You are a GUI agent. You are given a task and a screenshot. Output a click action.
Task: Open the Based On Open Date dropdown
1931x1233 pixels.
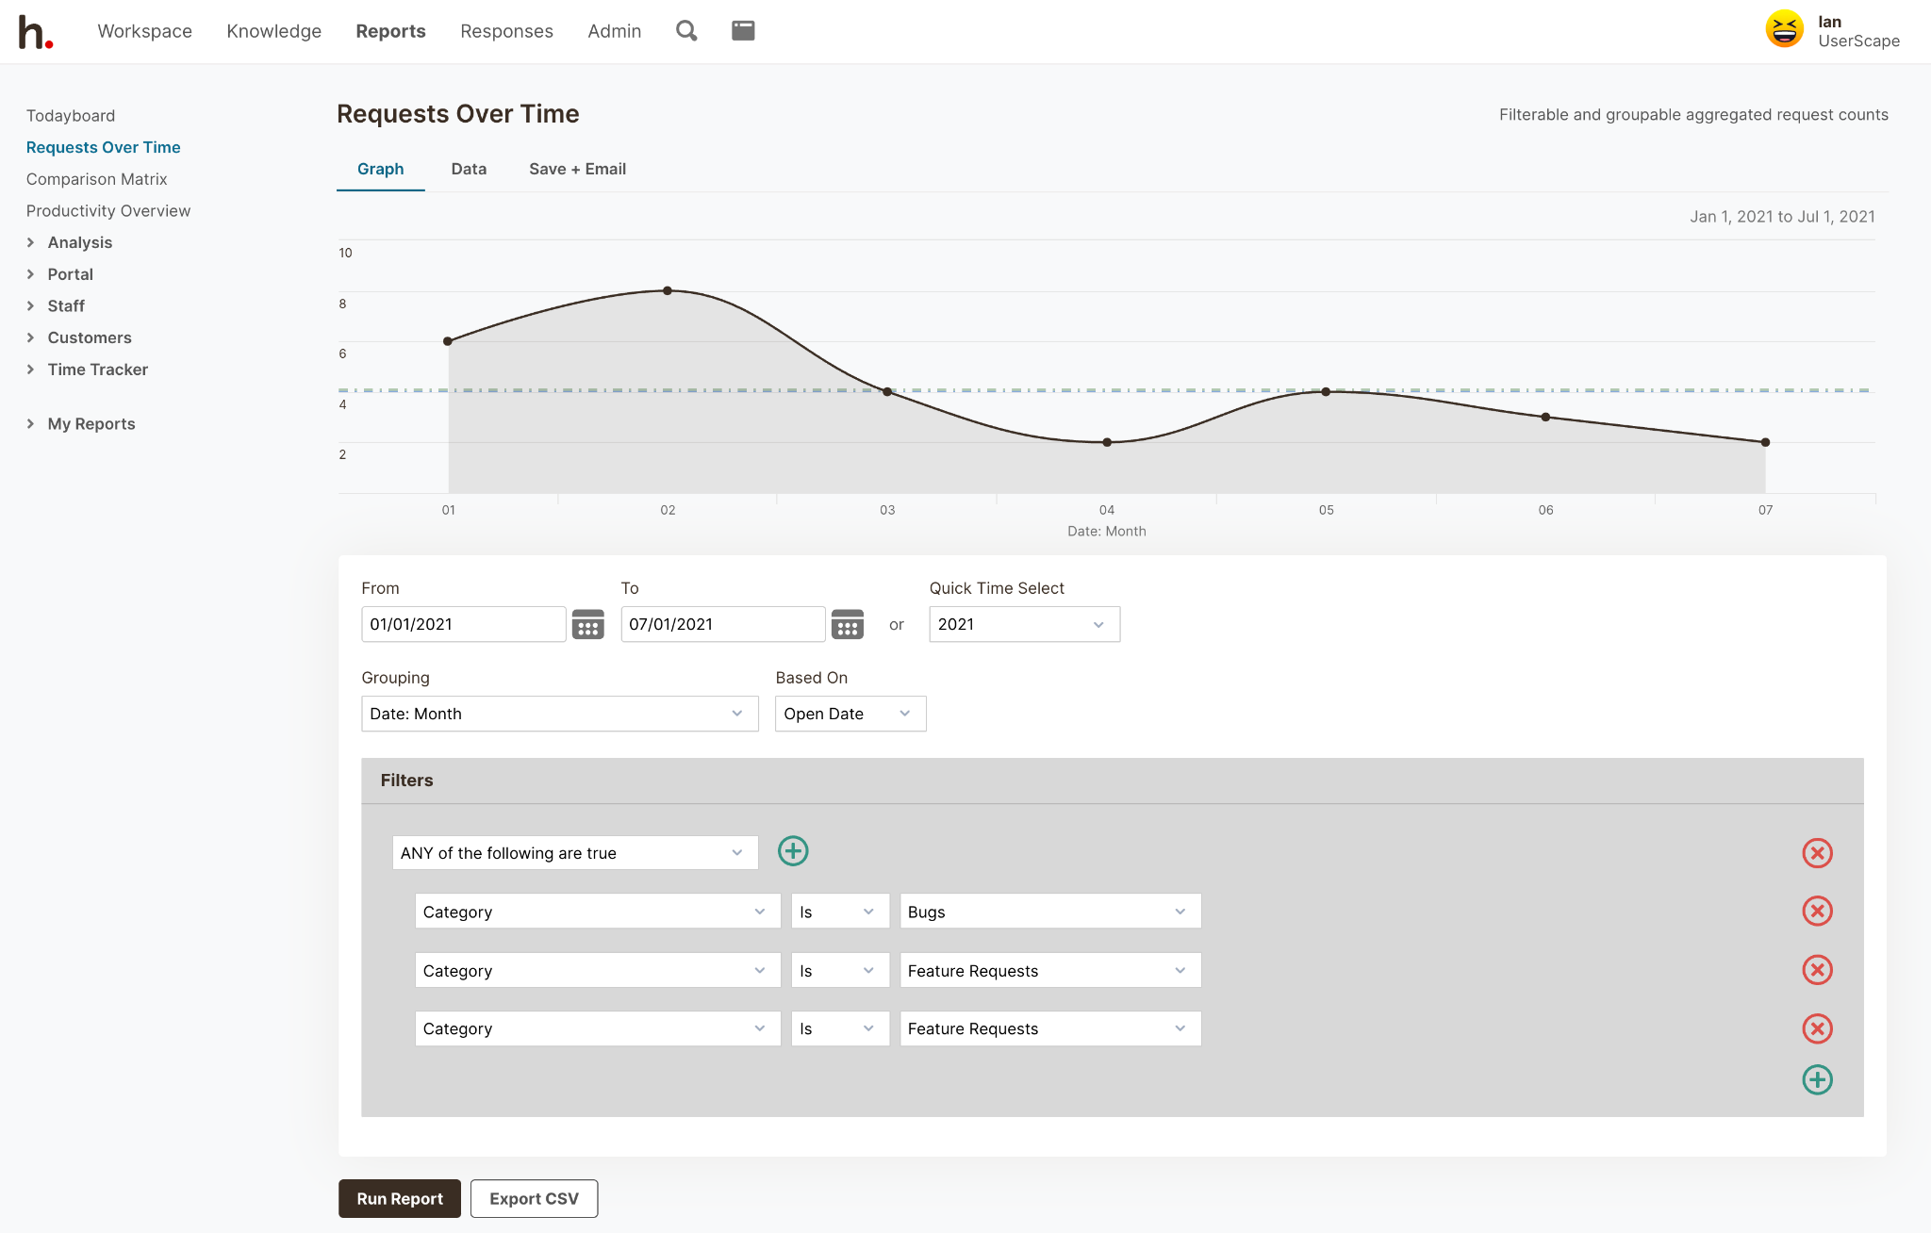pyautogui.click(x=850, y=714)
